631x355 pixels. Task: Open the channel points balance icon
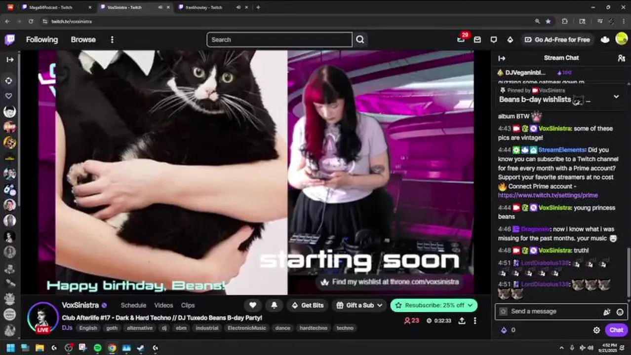tap(504, 330)
